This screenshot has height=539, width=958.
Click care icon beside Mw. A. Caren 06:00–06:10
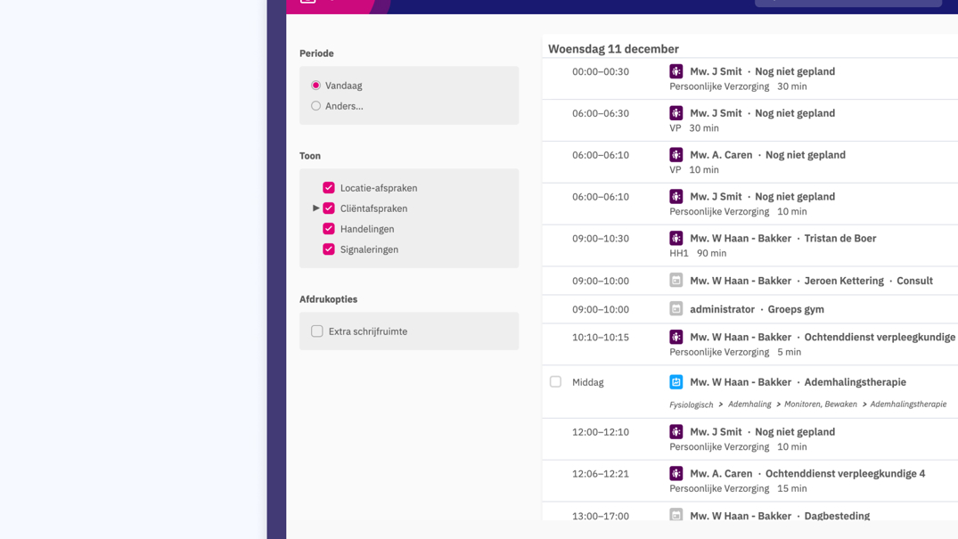tap(676, 155)
